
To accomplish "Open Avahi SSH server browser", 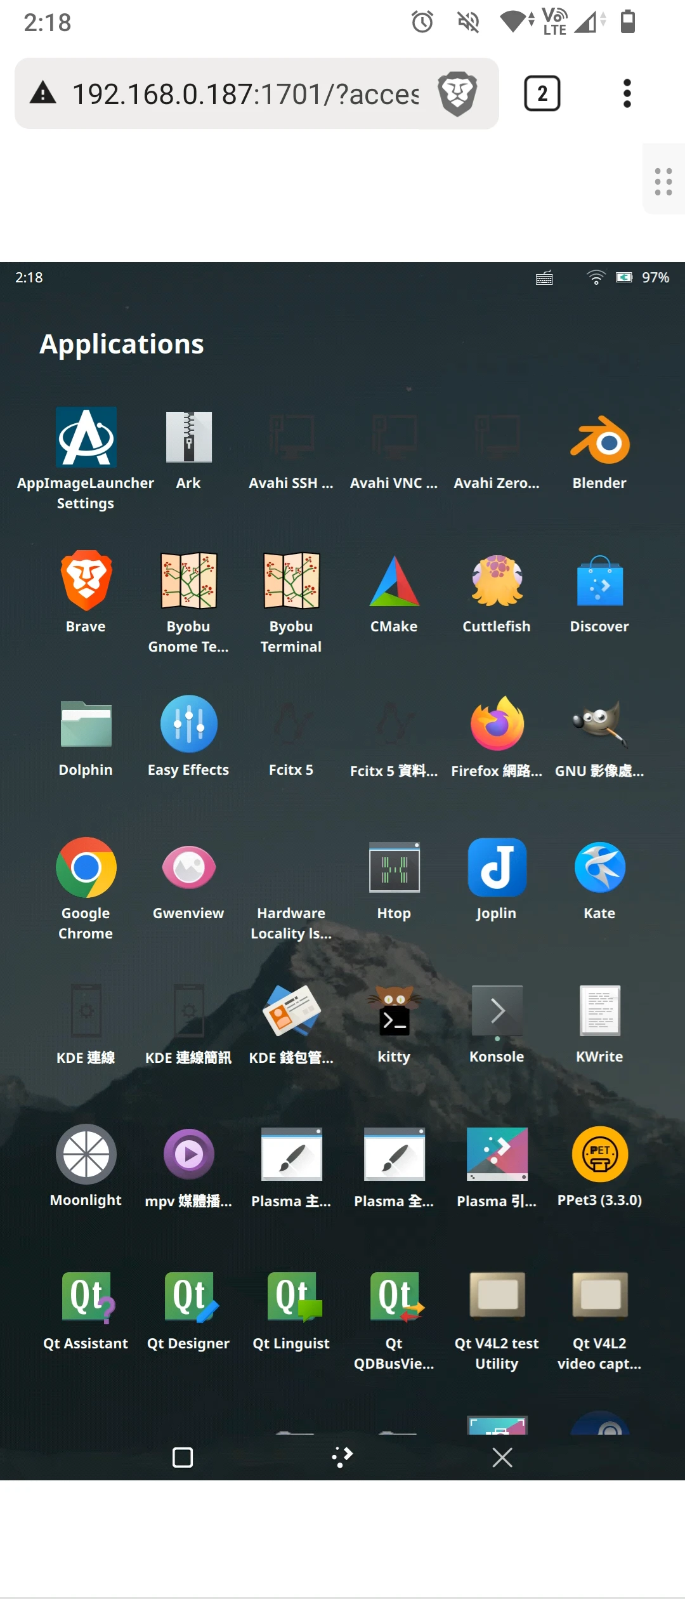I will click(x=291, y=451).
